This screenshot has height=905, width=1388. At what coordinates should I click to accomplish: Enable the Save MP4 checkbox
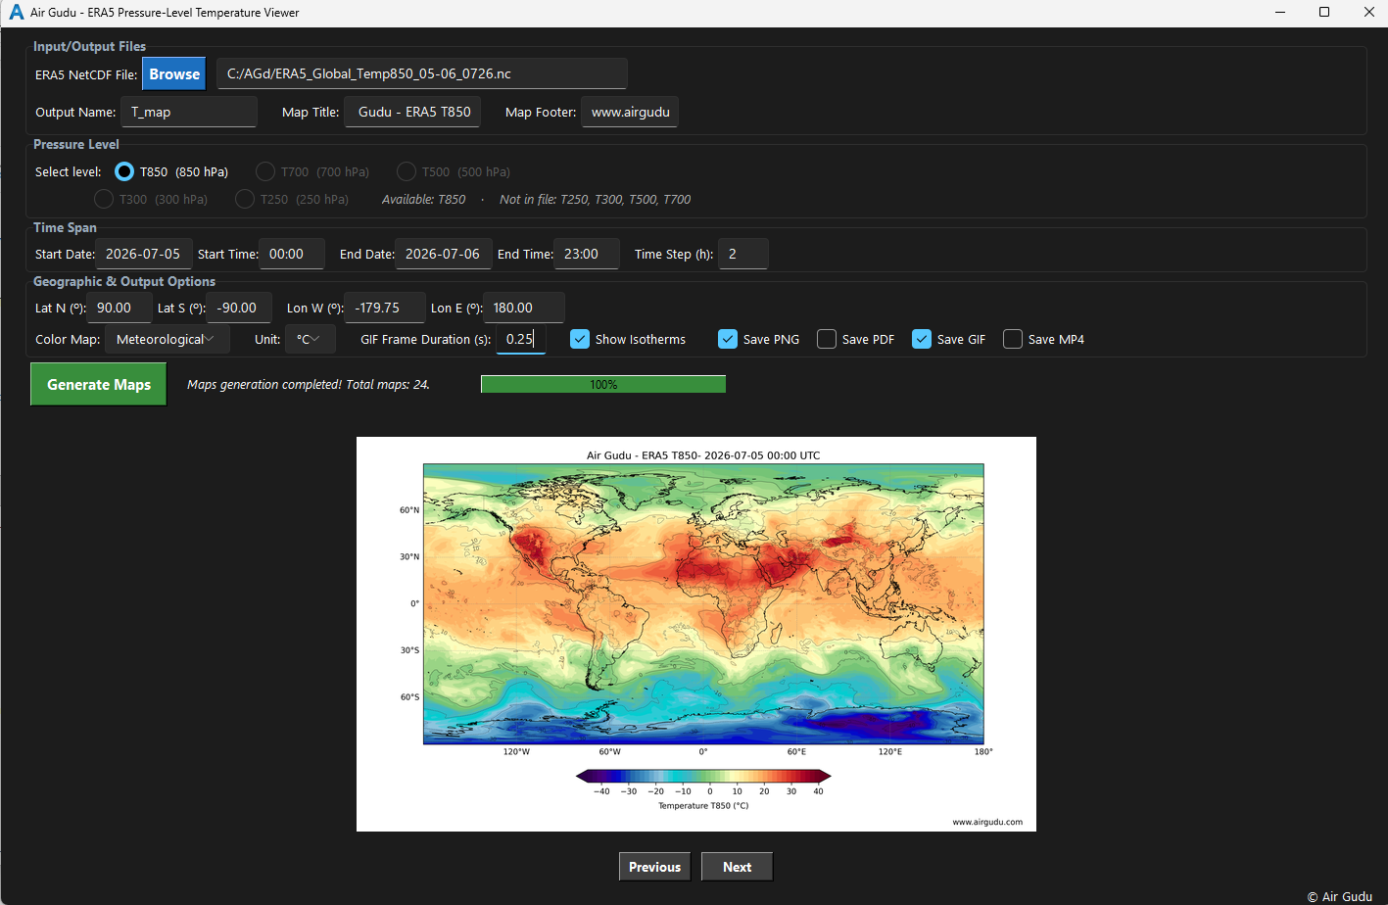point(1013,339)
